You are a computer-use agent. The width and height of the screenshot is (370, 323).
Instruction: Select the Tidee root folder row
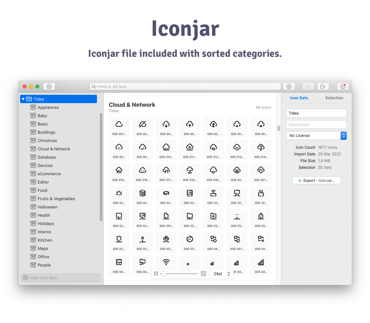(x=59, y=99)
